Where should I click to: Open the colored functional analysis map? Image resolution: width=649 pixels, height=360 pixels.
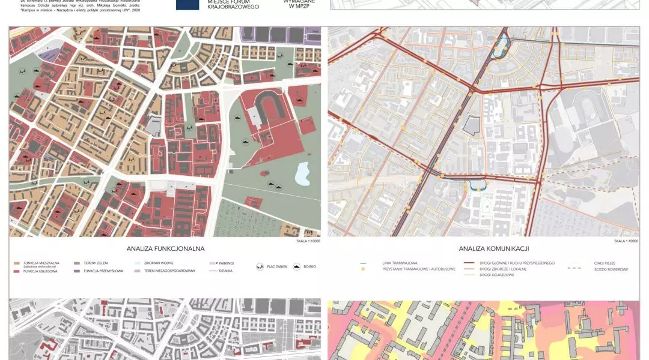165,132
